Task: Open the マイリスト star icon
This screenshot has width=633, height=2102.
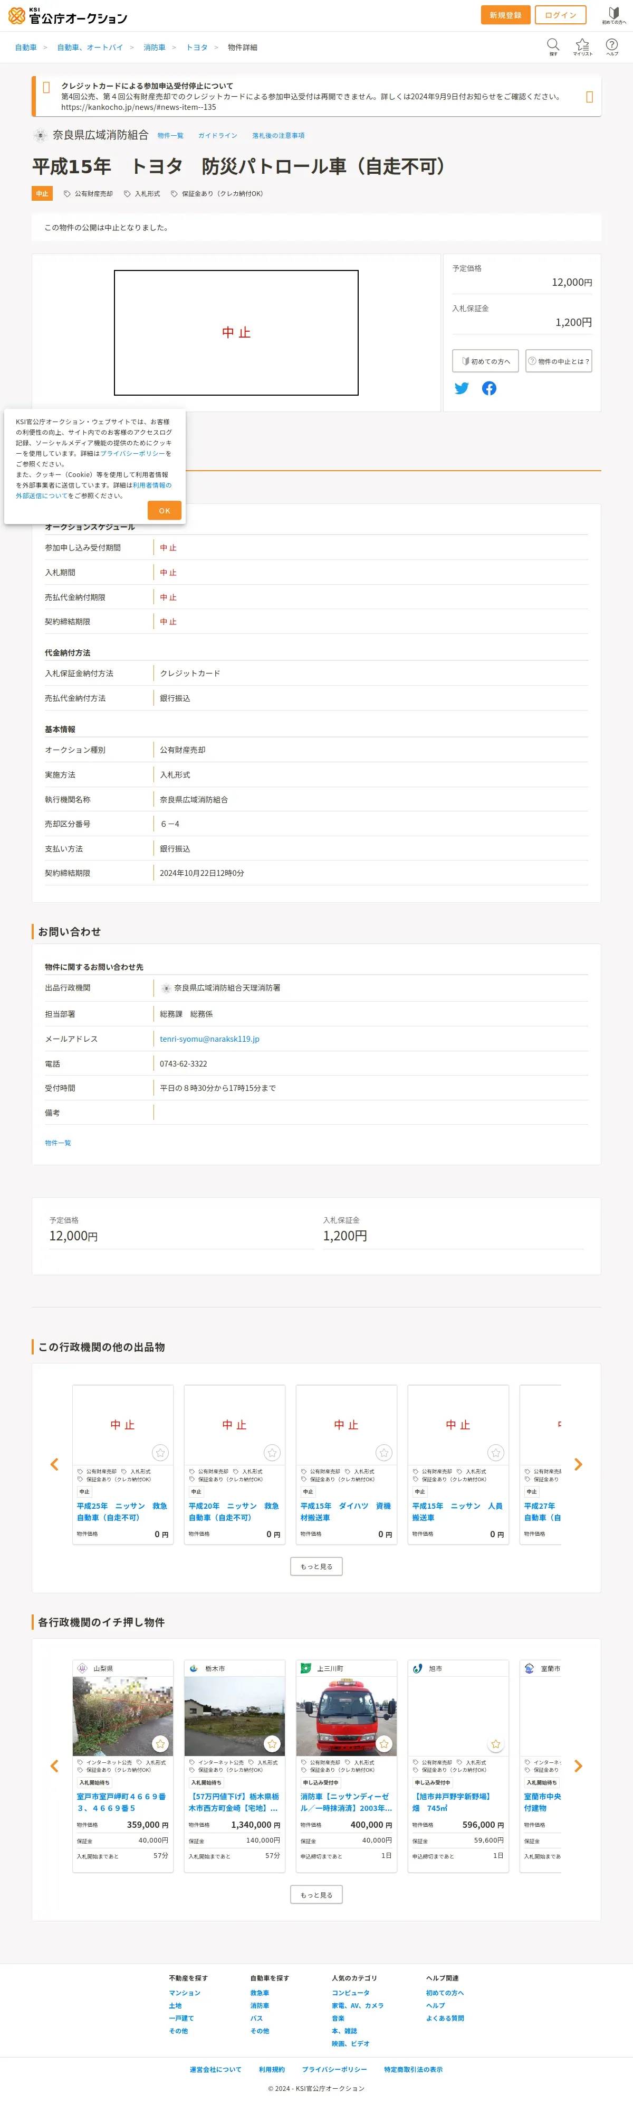Action: pos(582,45)
